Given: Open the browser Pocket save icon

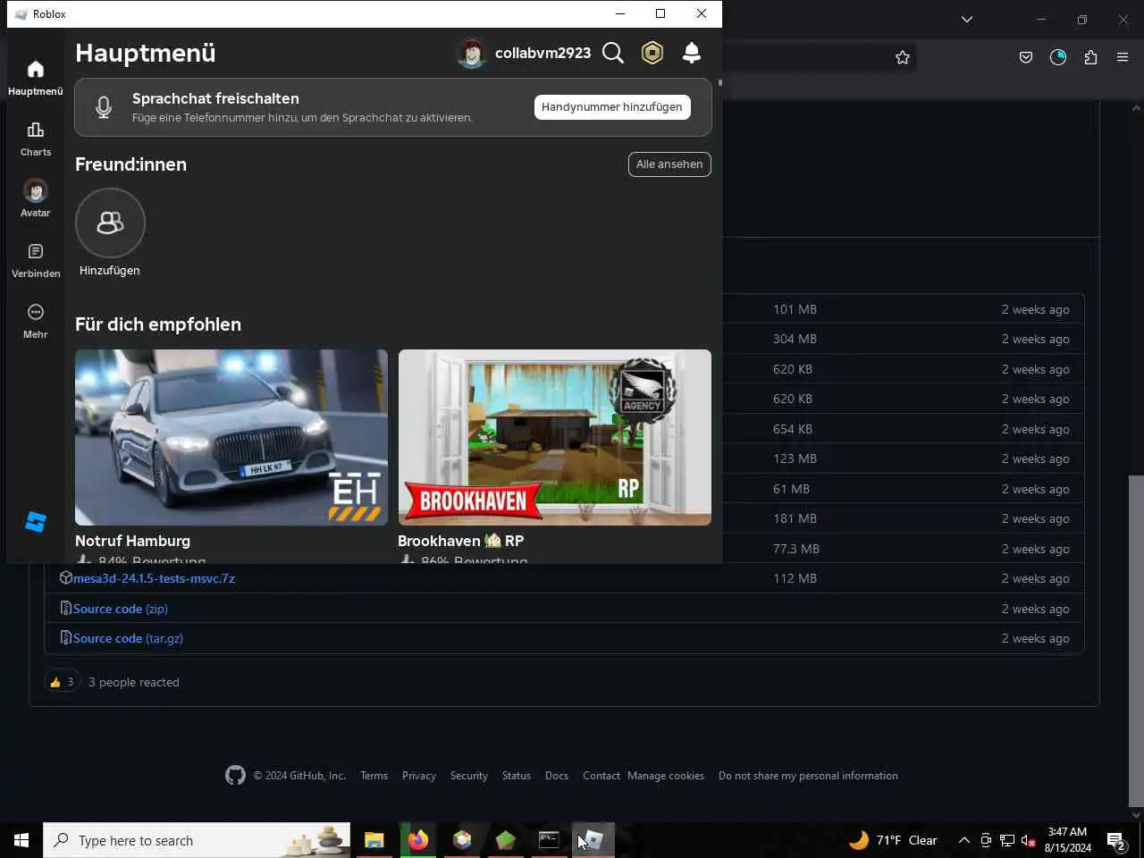Looking at the screenshot, I should point(1026,57).
